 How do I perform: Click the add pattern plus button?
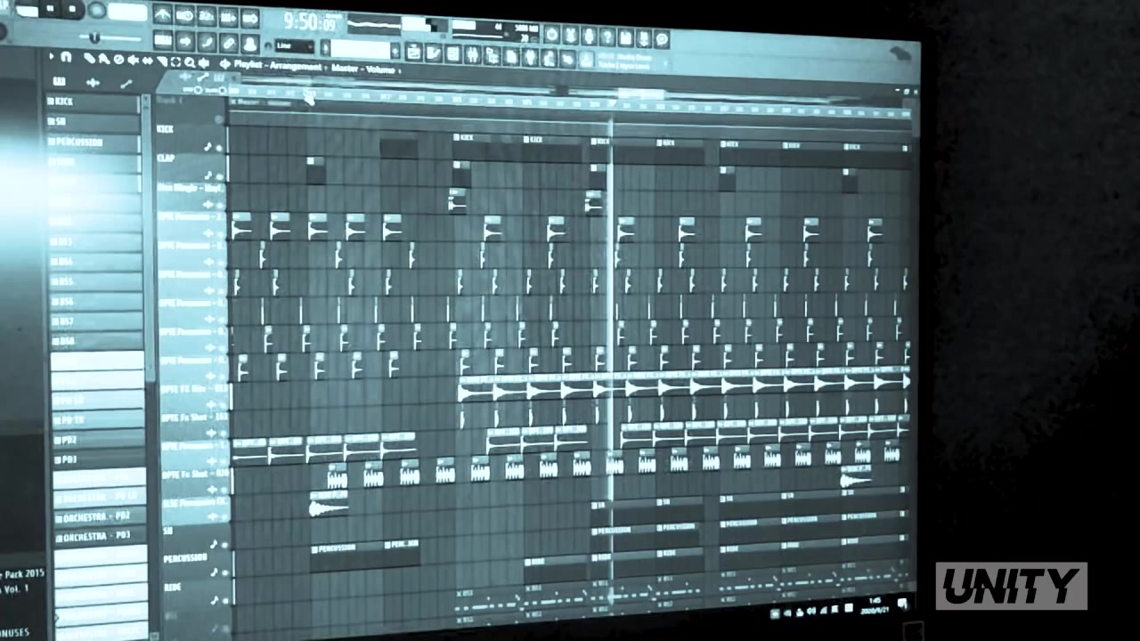395,50
